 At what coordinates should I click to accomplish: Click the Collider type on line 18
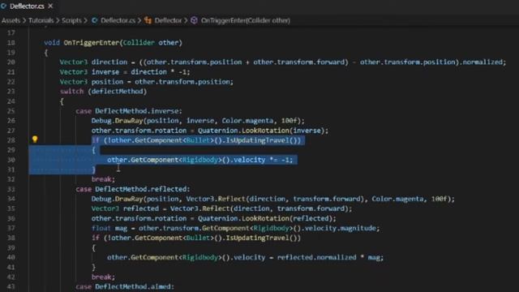point(139,43)
